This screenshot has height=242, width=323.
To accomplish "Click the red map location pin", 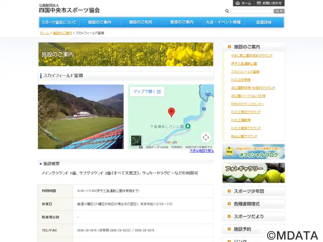I will [x=171, y=112].
